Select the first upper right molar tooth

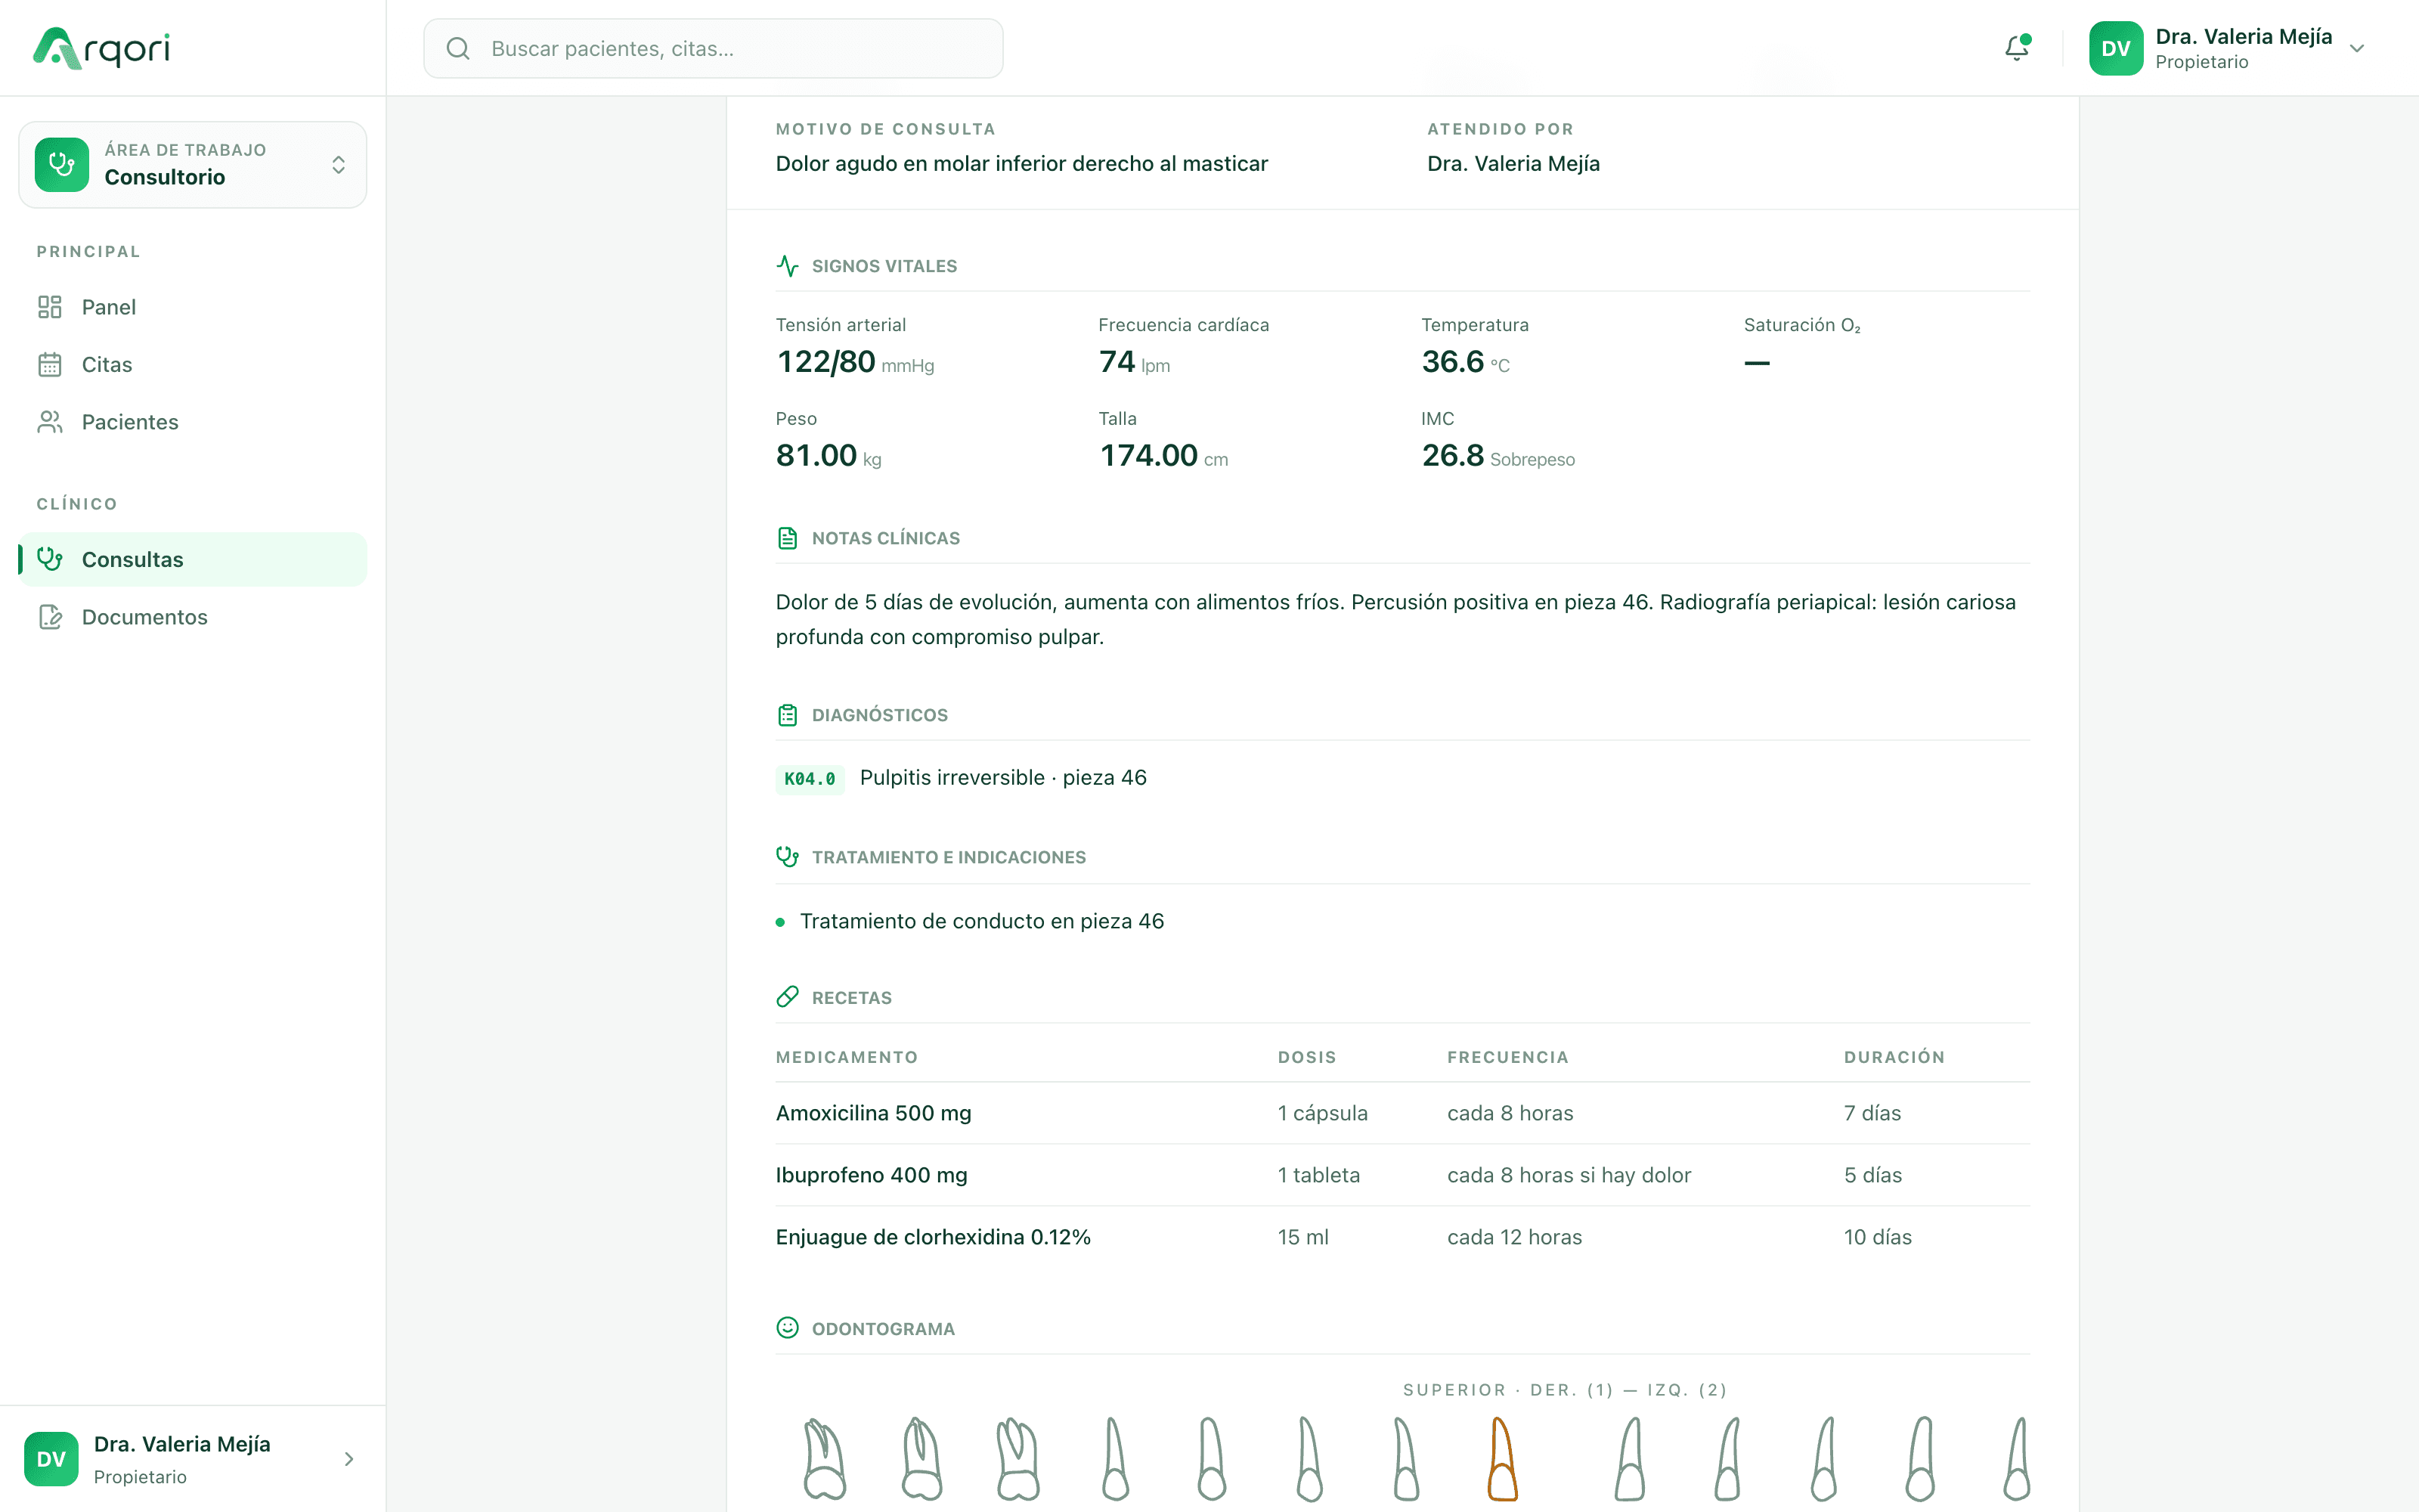(825, 1458)
